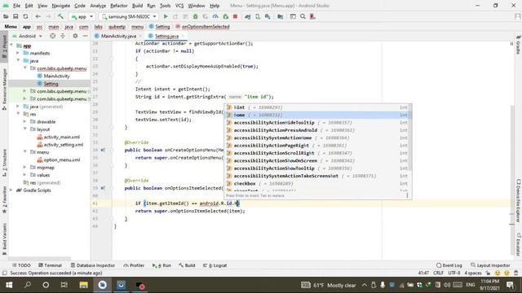Open Gradle side panel tab
Image resolution: width=522 pixels, height=293 pixels.
point(518,46)
